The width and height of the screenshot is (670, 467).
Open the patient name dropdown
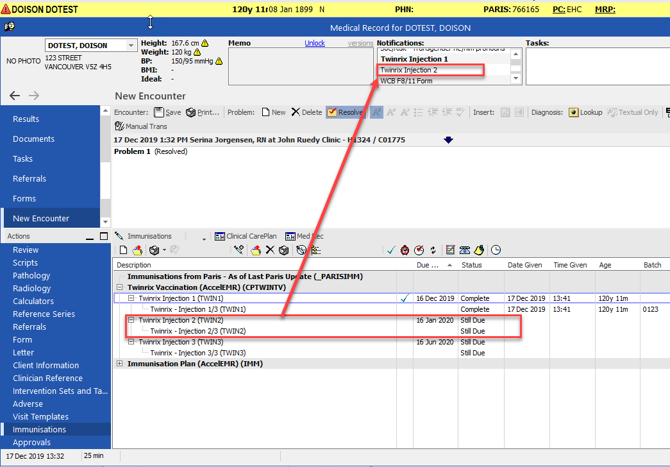click(x=131, y=46)
